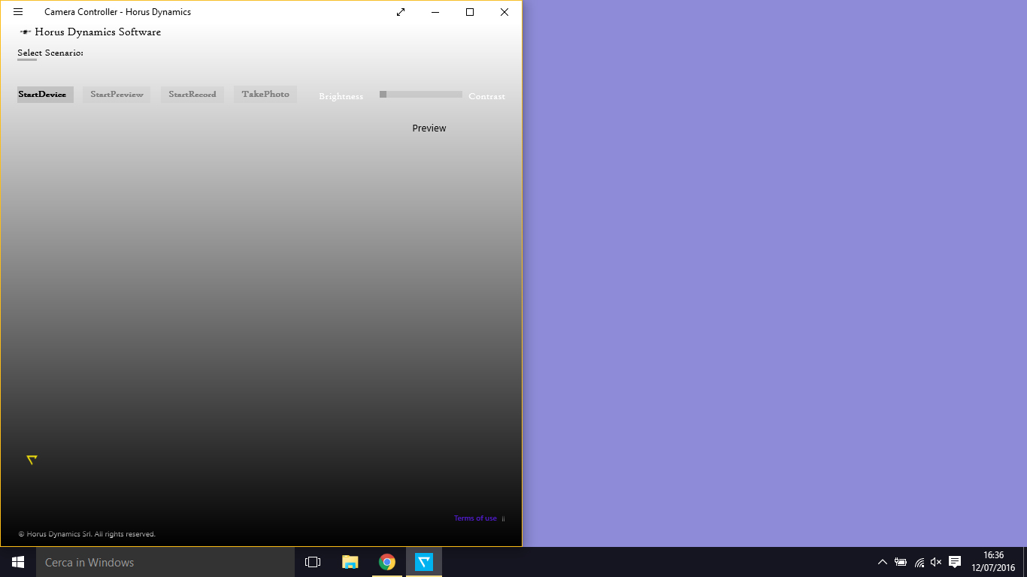Screen dimensions: 1027x577
Task: Open the Wi-Fi network tray icon
Action: (x=919, y=562)
